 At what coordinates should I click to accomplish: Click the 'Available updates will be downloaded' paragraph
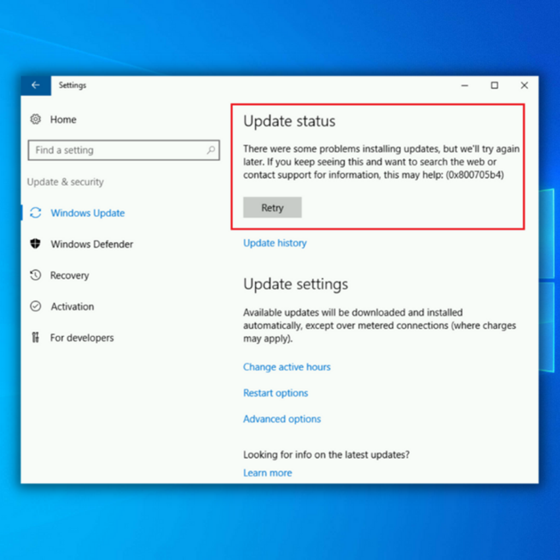pyautogui.click(x=380, y=325)
